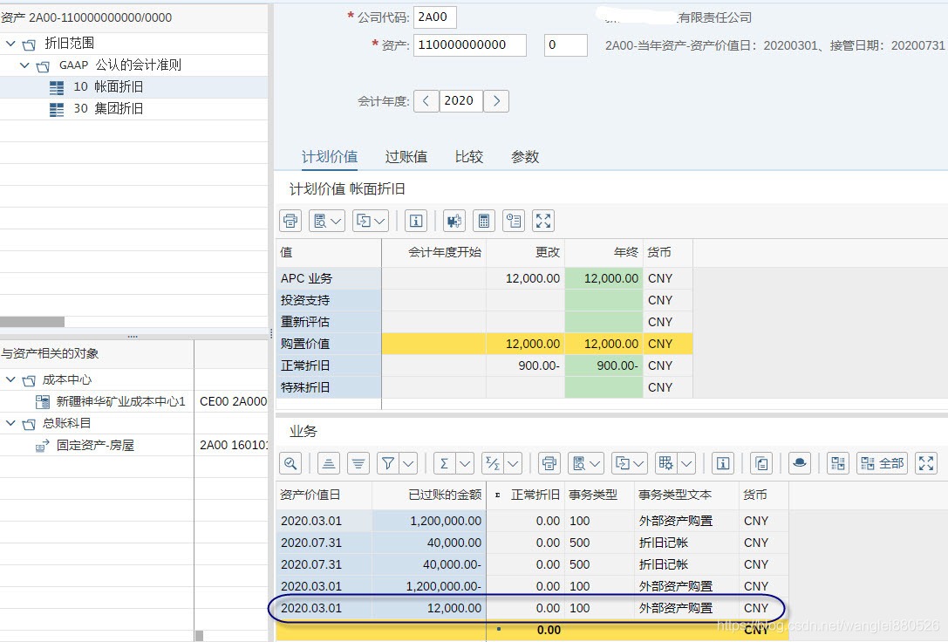The width and height of the screenshot is (948, 642).
Task: Select depreciation area 10 帐面折旧
Action: pyautogui.click(x=108, y=87)
